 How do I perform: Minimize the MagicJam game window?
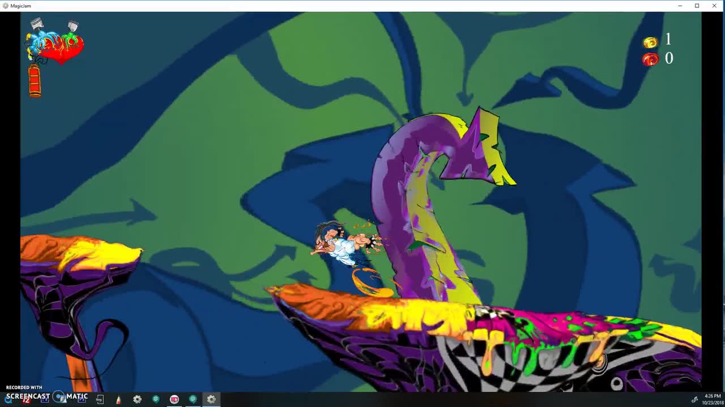pos(680,6)
